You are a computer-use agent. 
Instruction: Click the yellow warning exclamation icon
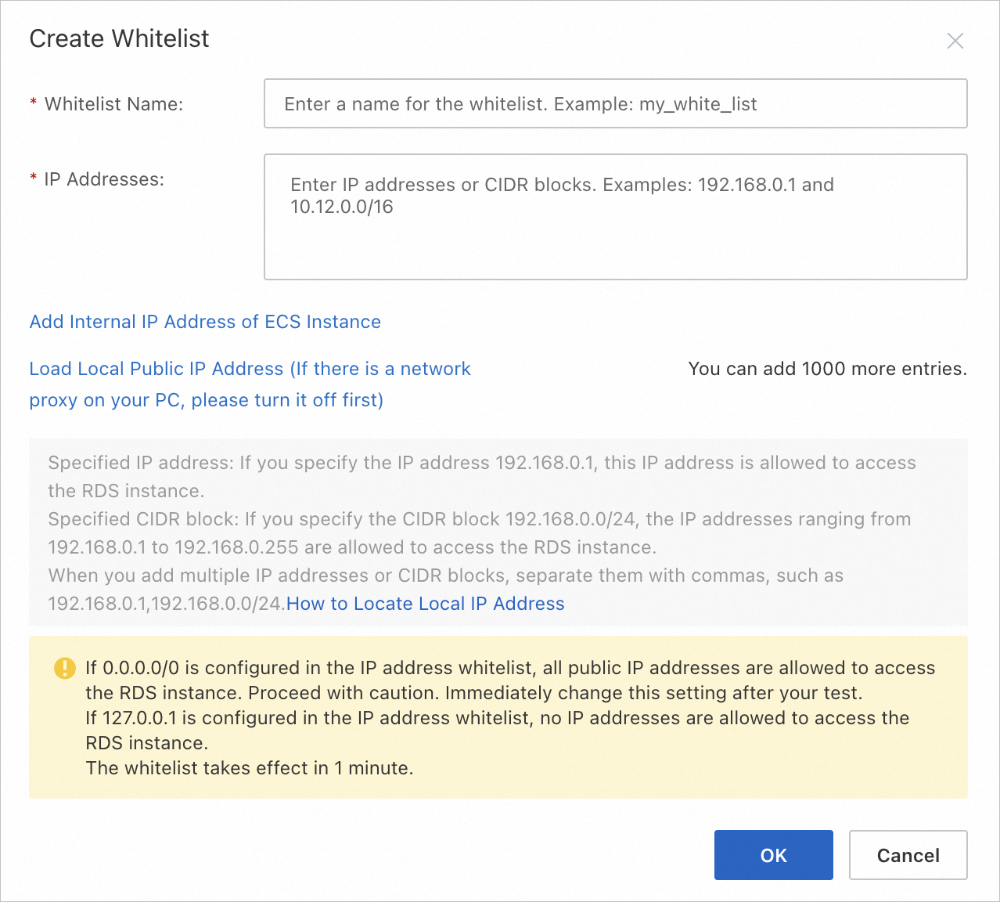[65, 668]
